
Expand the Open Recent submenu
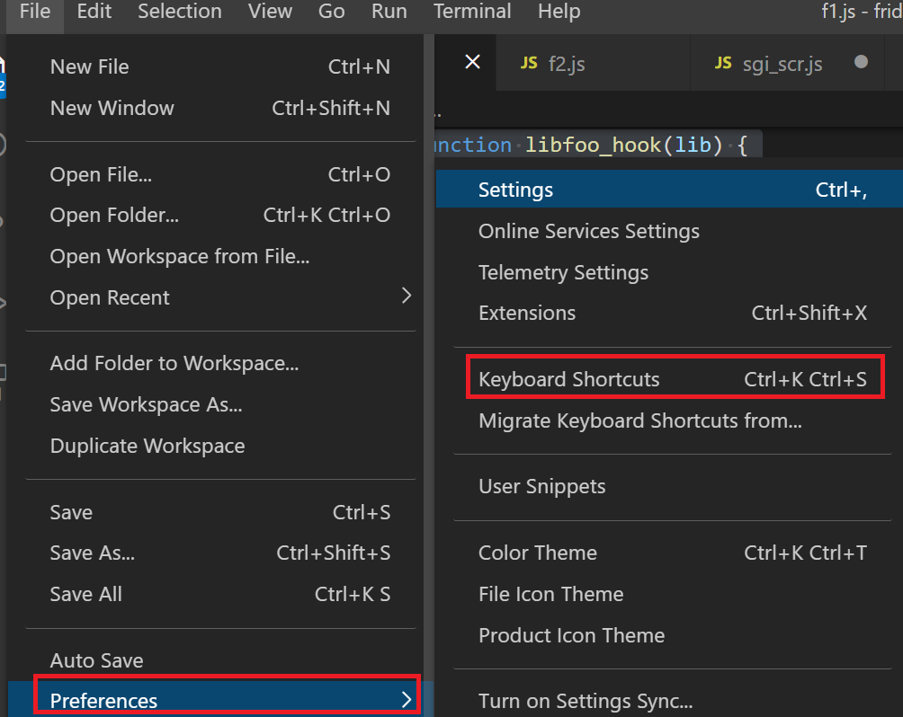point(110,297)
